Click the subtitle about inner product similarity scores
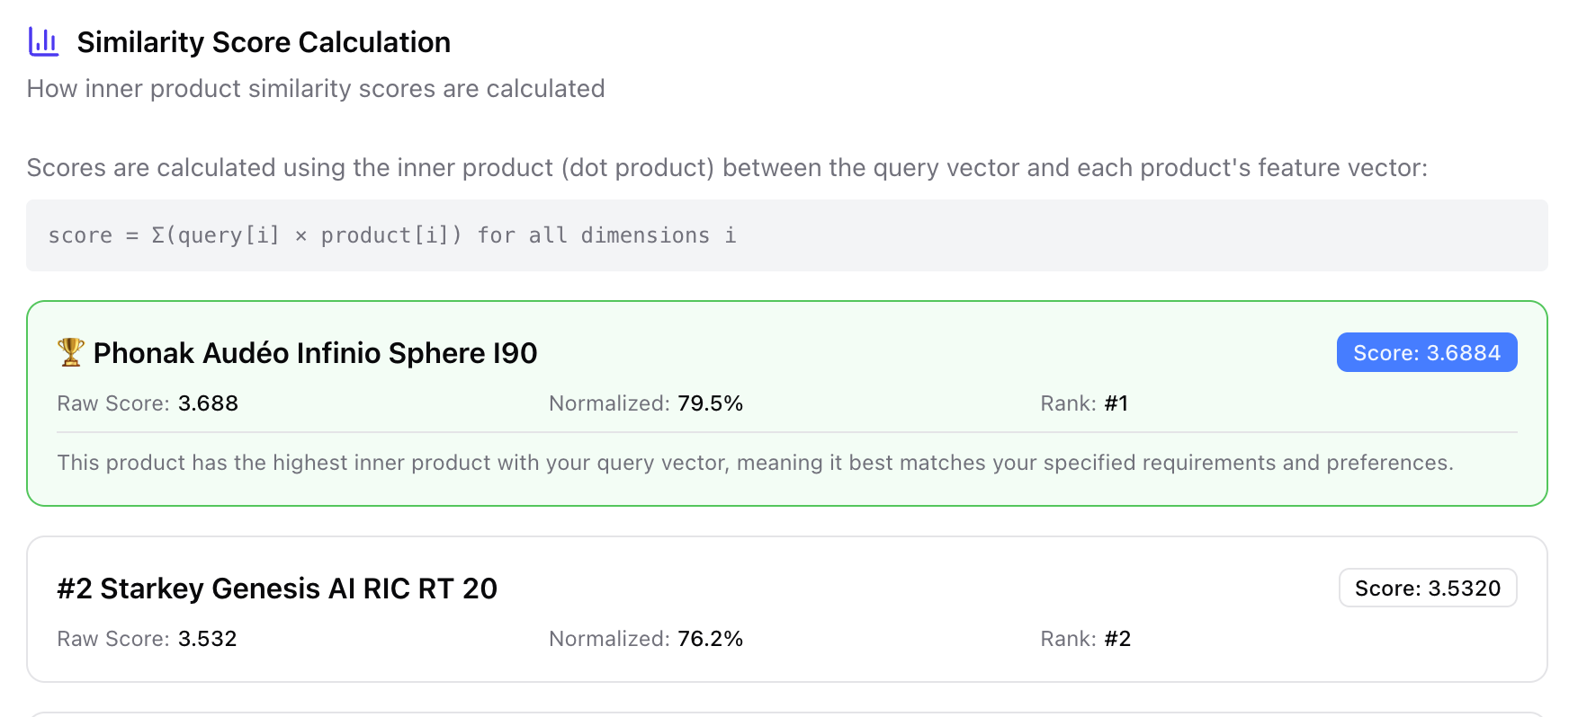1587x717 pixels. (x=316, y=88)
